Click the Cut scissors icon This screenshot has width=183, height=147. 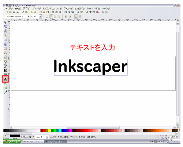tap(44, 12)
